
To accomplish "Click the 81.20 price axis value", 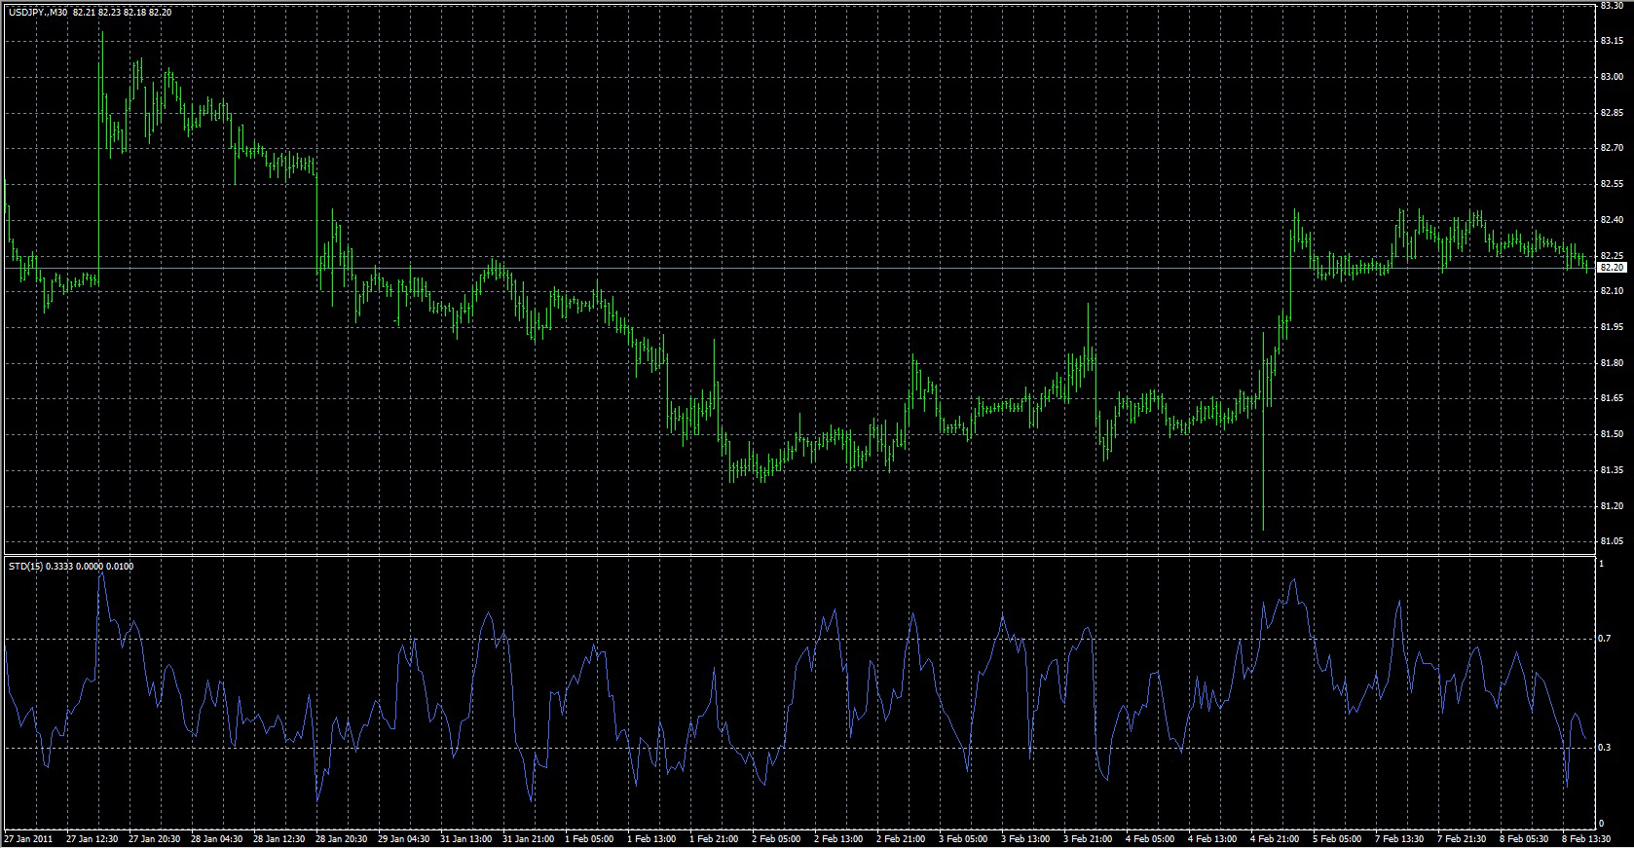I will click(1611, 506).
